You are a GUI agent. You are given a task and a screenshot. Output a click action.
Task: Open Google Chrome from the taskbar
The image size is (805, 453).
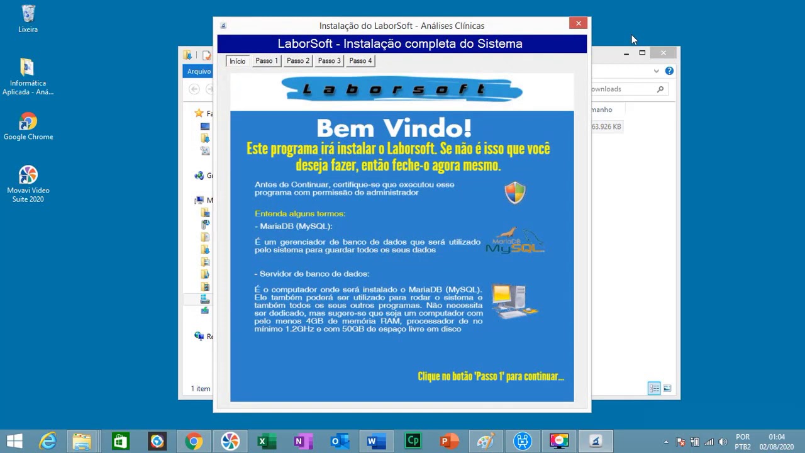coord(194,441)
